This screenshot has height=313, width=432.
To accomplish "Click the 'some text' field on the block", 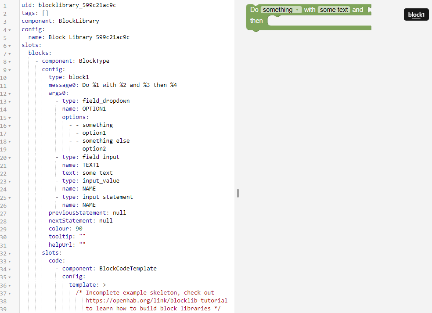I will click(x=334, y=10).
